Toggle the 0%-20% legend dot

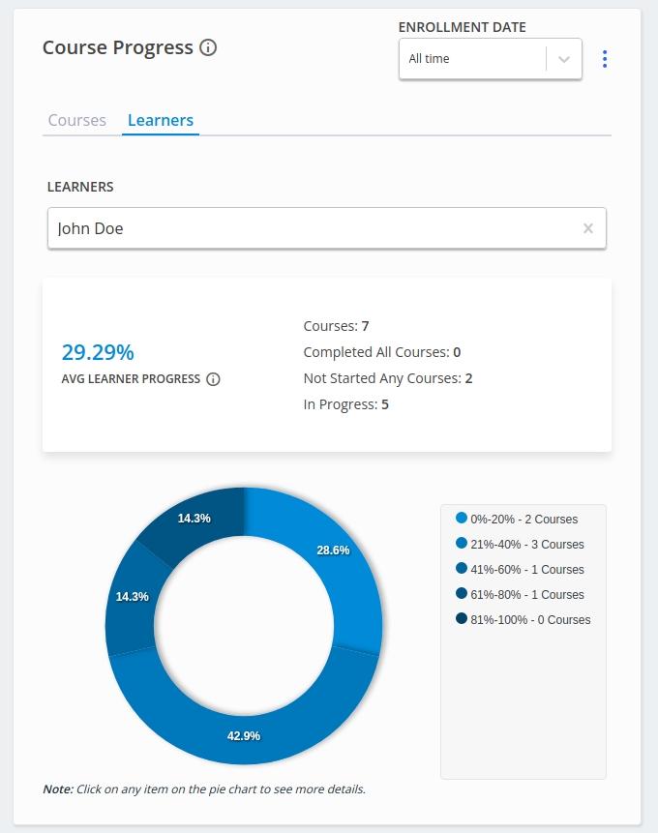click(x=462, y=519)
